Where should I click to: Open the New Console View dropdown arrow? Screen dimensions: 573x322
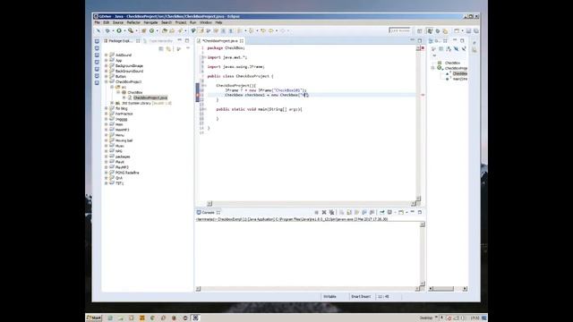pos(406,213)
